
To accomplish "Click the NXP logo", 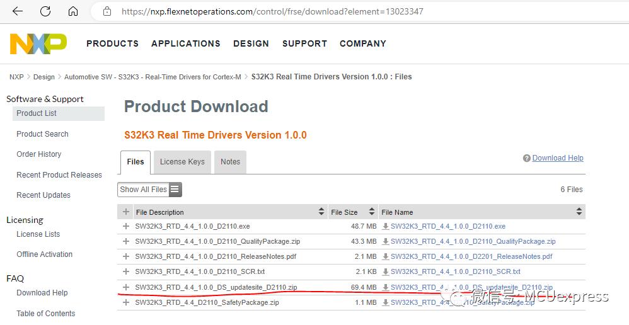I will [38, 43].
